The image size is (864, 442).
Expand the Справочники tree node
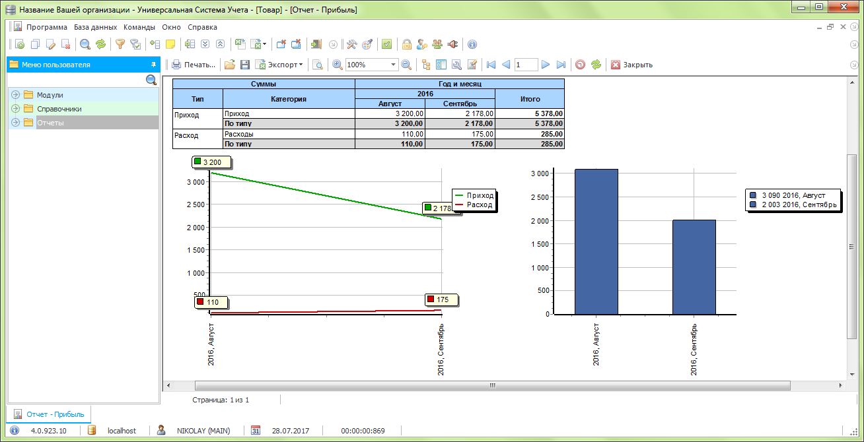click(16, 109)
